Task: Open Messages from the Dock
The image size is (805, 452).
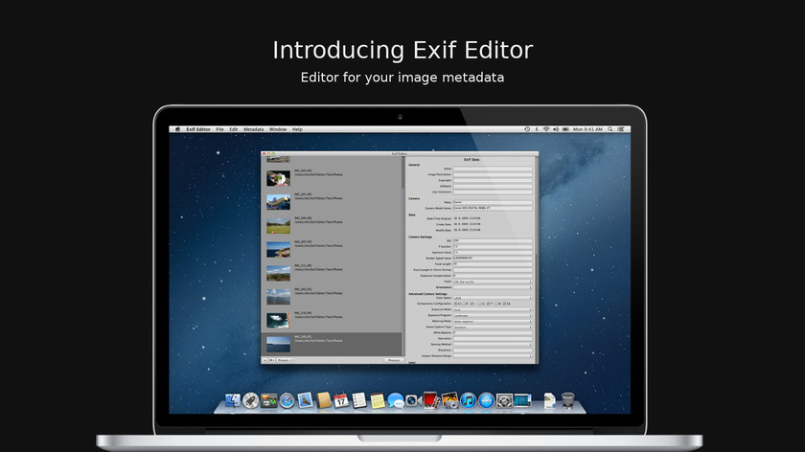Action: 395,400
